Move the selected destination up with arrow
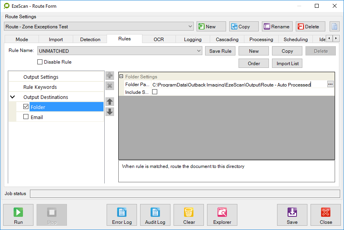Image resolution: width=344 pixels, height=230 pixels. pyautogui.click(x=110, y=102)
